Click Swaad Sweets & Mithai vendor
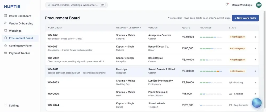This screenshot has width=266, height=112. 161,69
